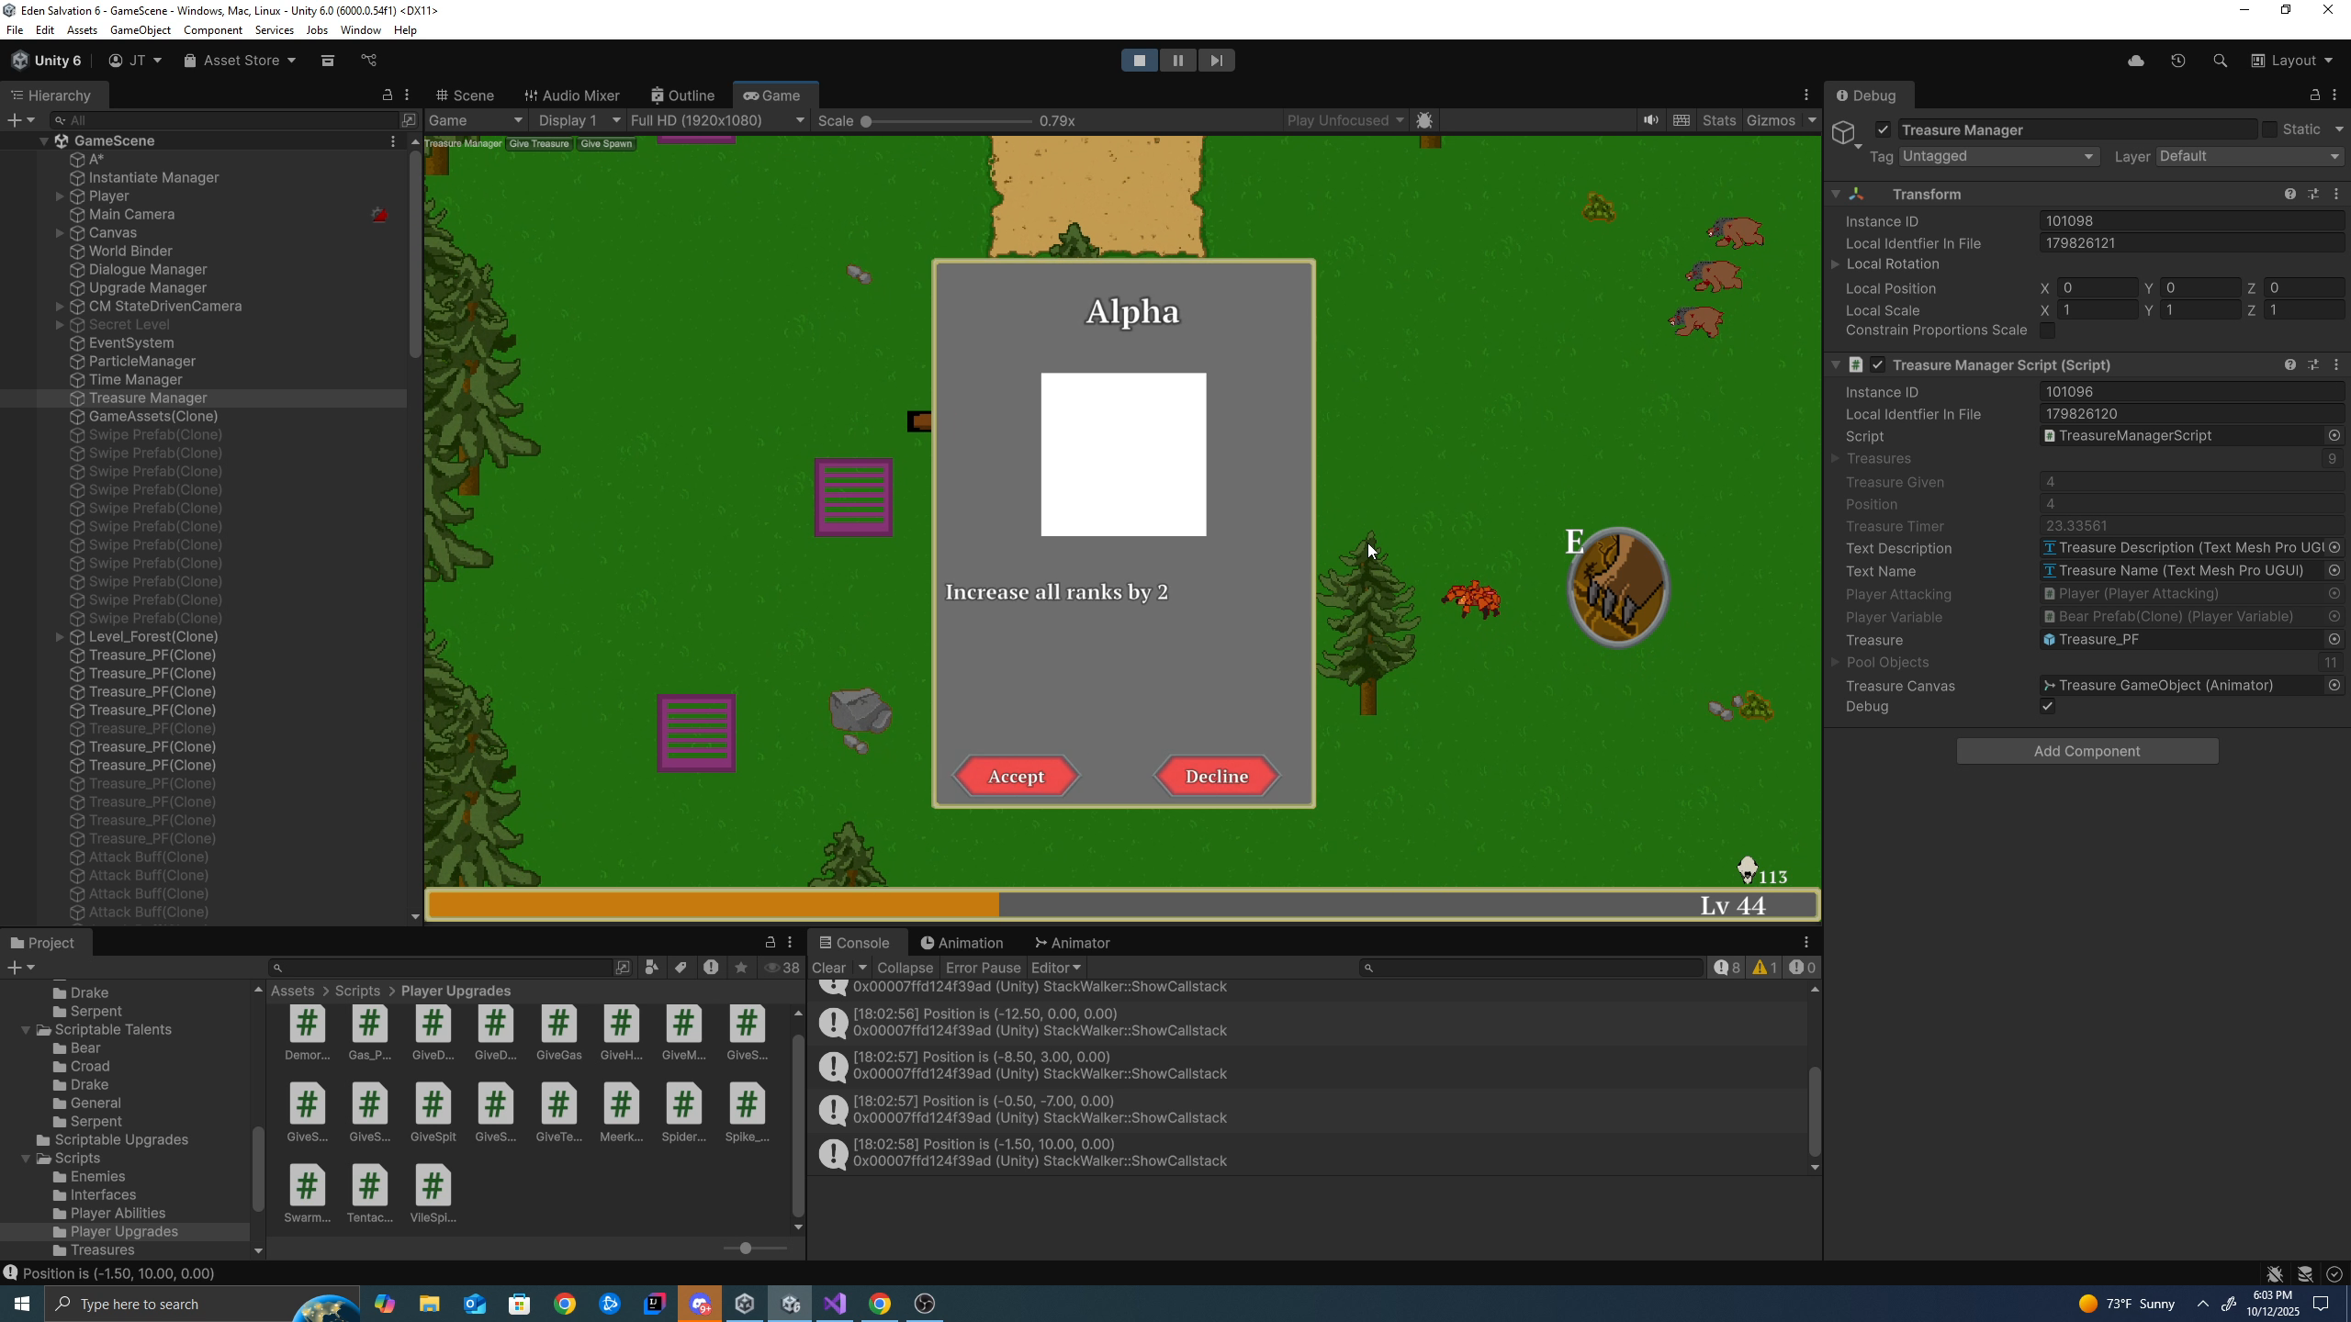Toggle the Game view debug bug icon
2351x1322 pixels.
tap(1424, 120)
